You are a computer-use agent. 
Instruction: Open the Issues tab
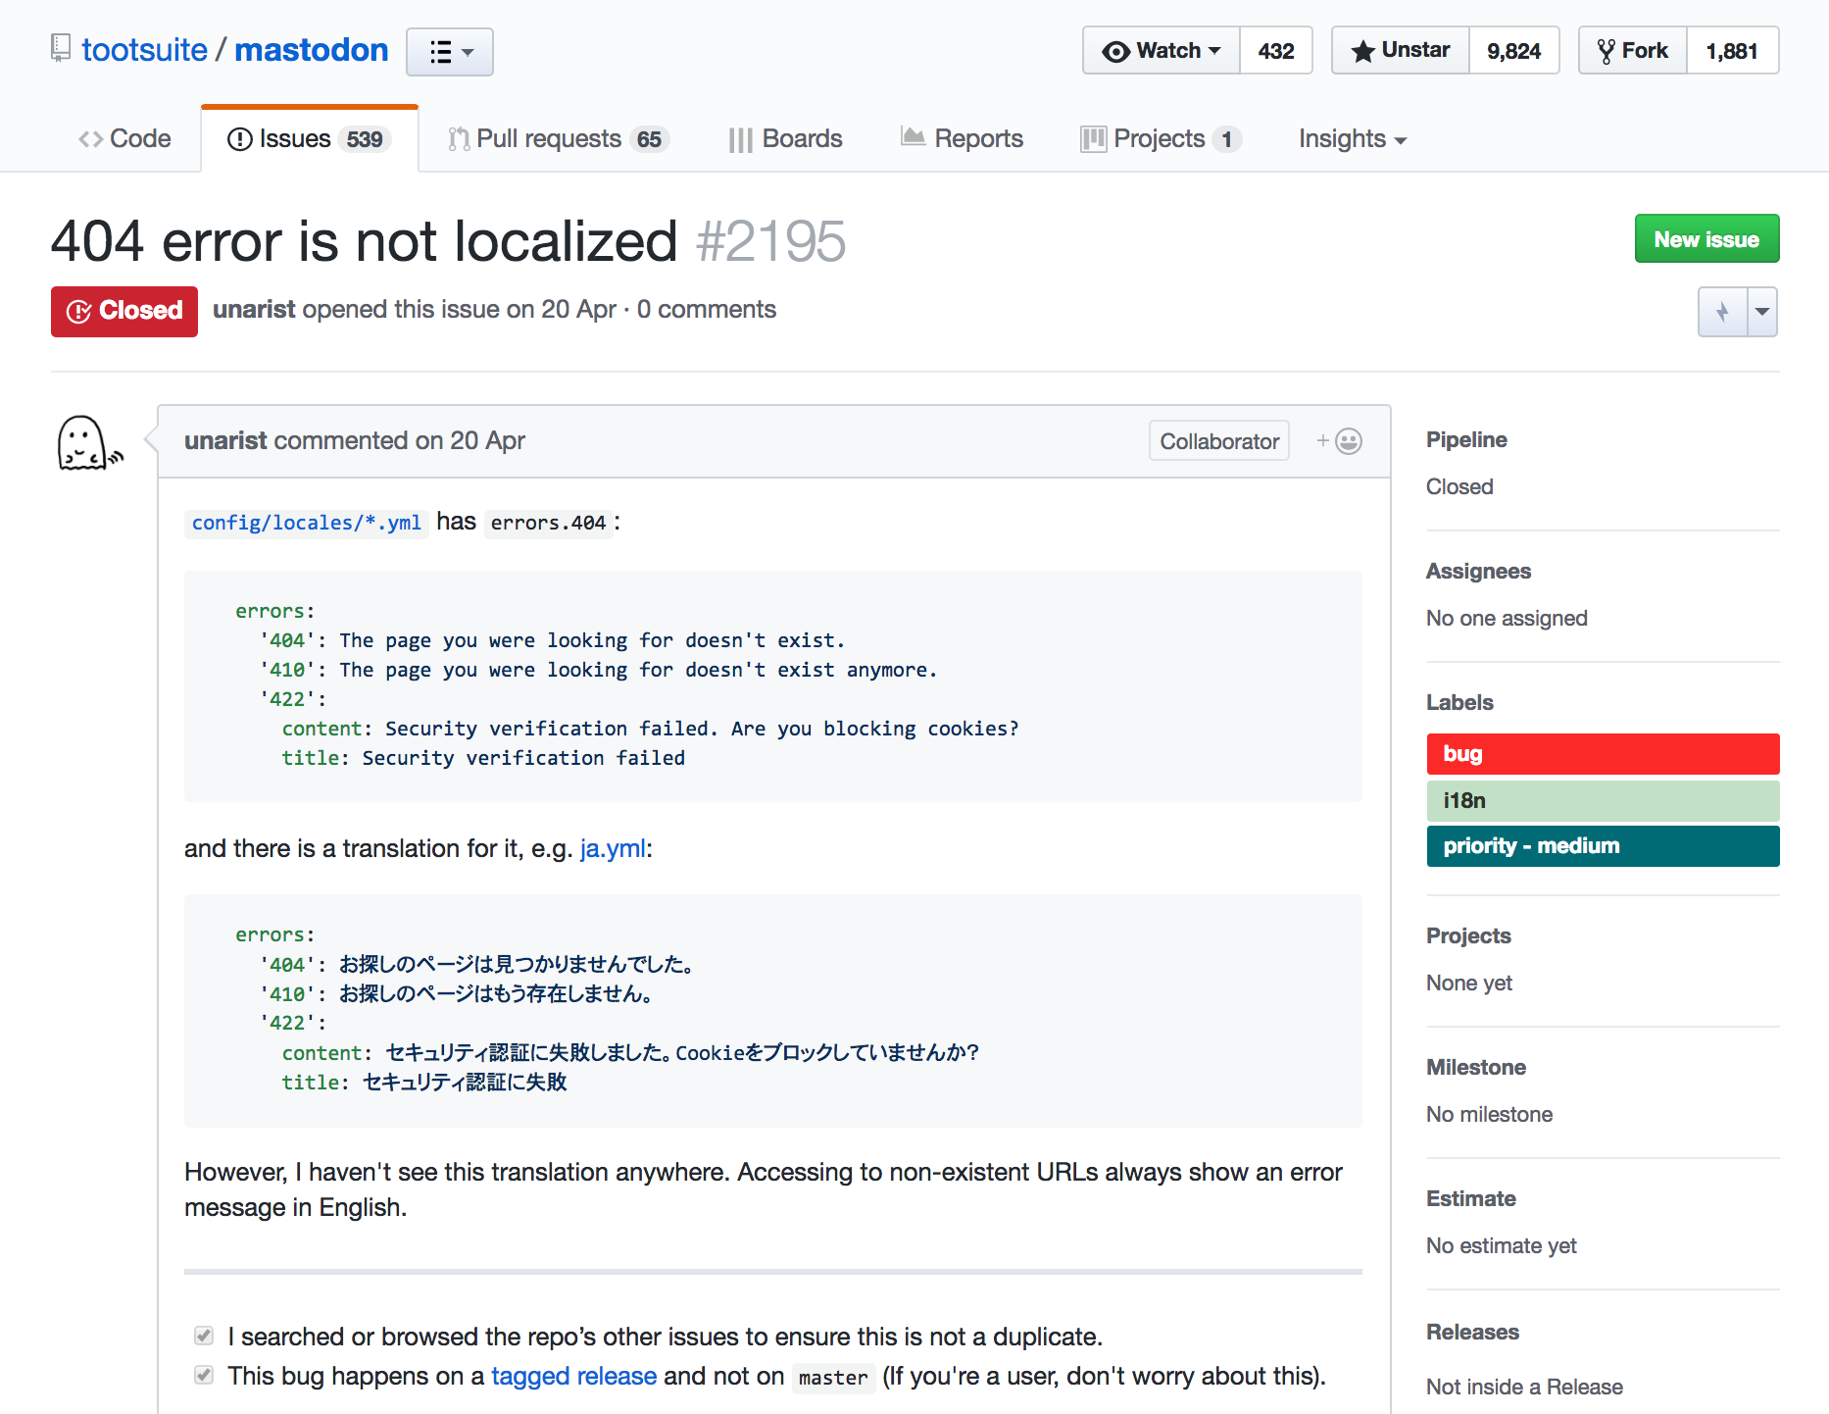click(x=310, y=139)
